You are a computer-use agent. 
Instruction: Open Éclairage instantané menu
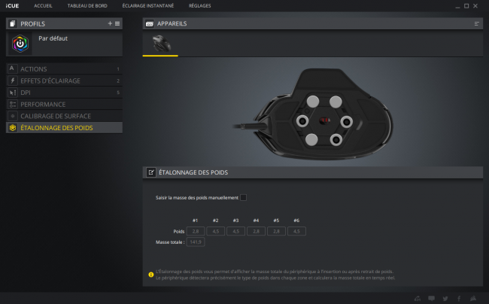pyautogui.click(x=147, y=5)
